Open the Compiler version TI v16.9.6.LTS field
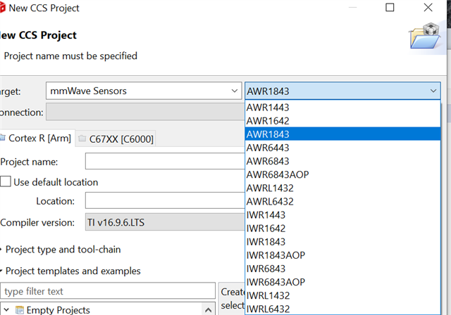The width and height of the screenshot is (451, 315). tap(165, 222)
